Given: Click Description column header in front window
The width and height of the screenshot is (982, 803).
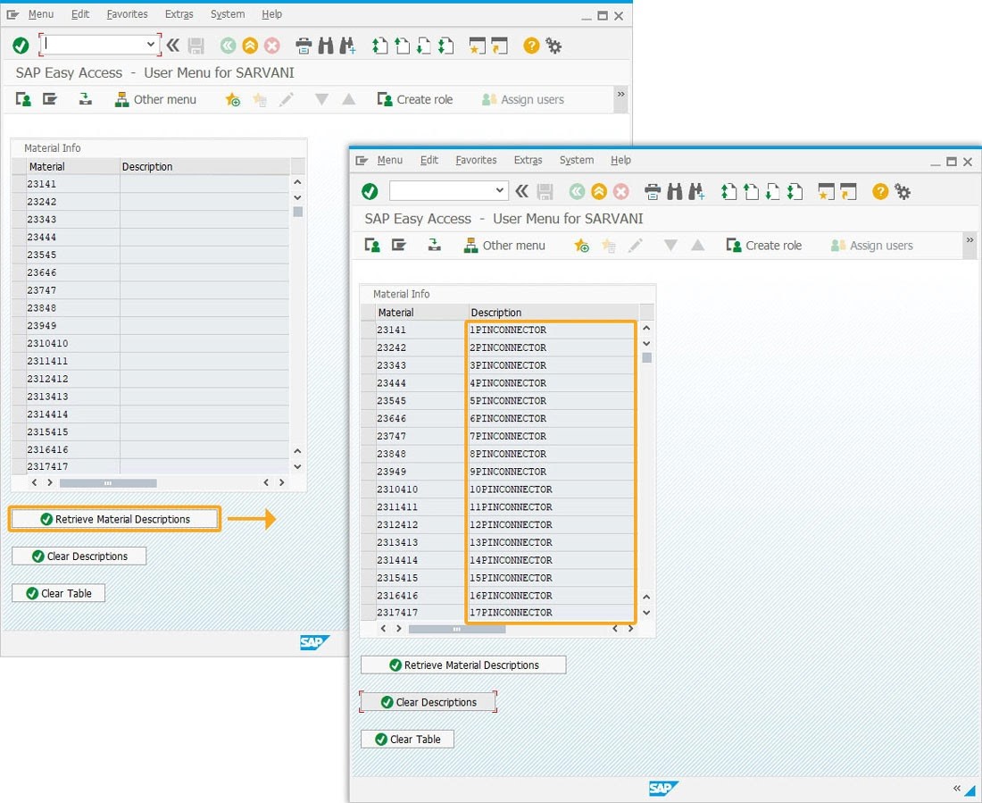Looking at the screenshot, I should (553, 312).
